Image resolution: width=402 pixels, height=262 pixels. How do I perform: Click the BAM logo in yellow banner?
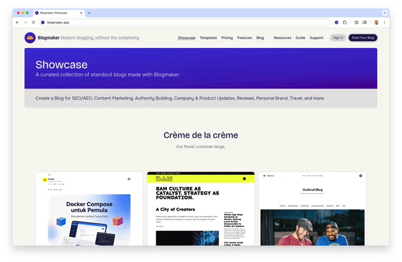point(164,179)
